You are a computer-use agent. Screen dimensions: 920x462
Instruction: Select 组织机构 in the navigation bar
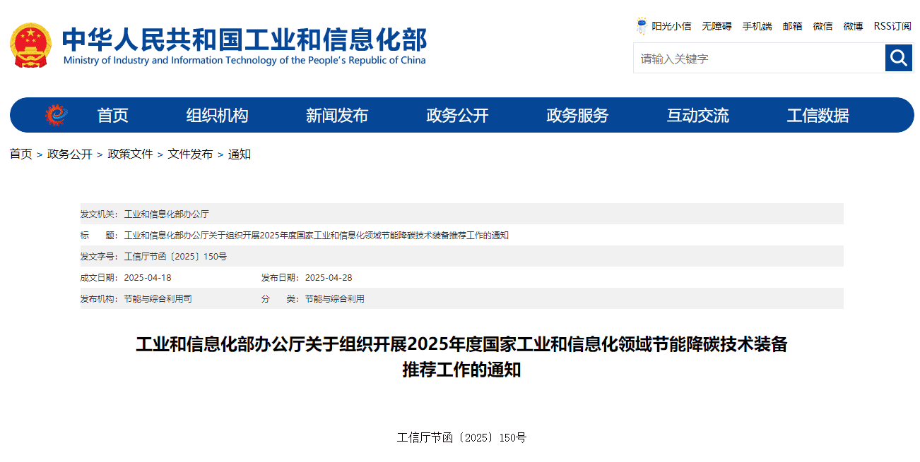pos(217,116)
